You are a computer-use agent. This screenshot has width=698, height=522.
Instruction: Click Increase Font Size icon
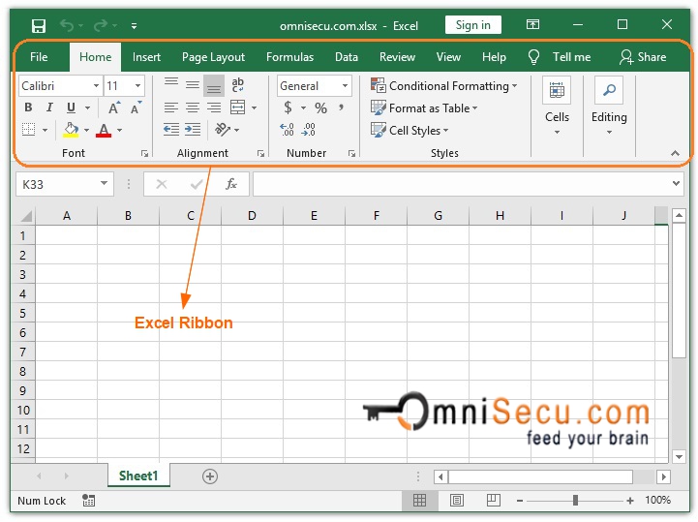click(x=114, y=107)
